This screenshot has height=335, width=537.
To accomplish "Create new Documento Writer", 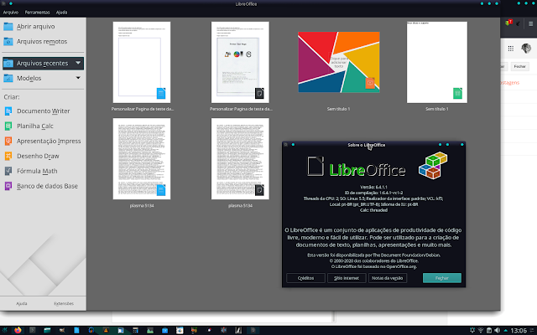I will coord(43,111).
